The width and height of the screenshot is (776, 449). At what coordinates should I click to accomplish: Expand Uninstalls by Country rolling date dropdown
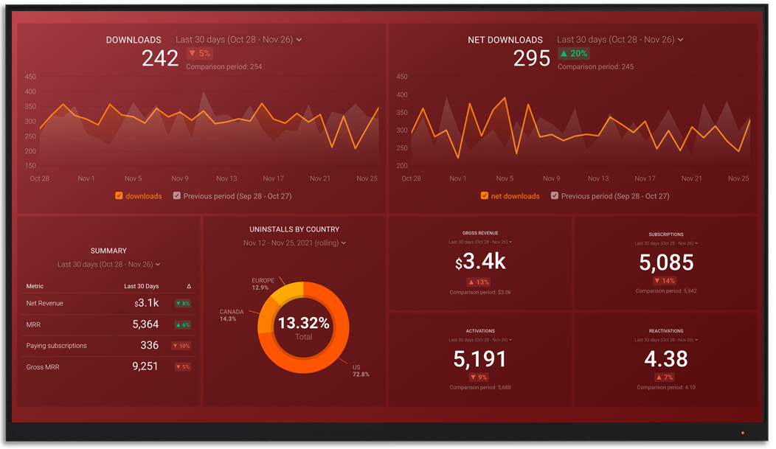(294, 243)
